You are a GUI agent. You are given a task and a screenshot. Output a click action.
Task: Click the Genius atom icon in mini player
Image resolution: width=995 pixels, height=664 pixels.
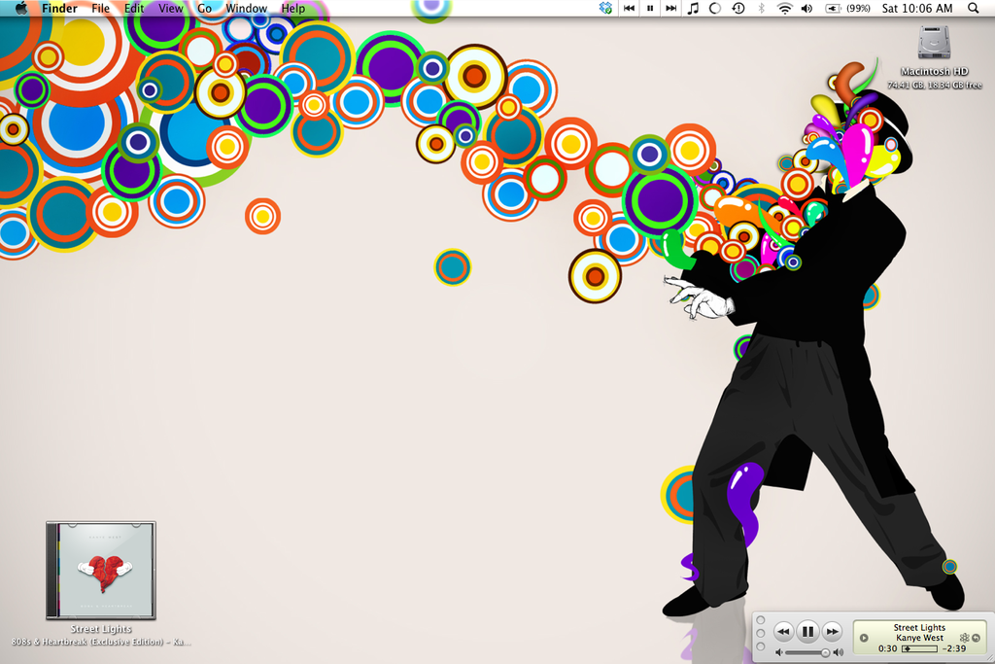point(965,638)
